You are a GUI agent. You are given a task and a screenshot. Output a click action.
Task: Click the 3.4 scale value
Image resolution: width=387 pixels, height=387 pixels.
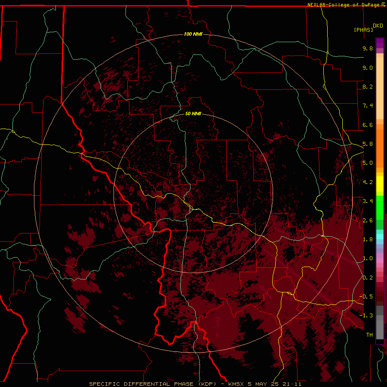(368, 201)
